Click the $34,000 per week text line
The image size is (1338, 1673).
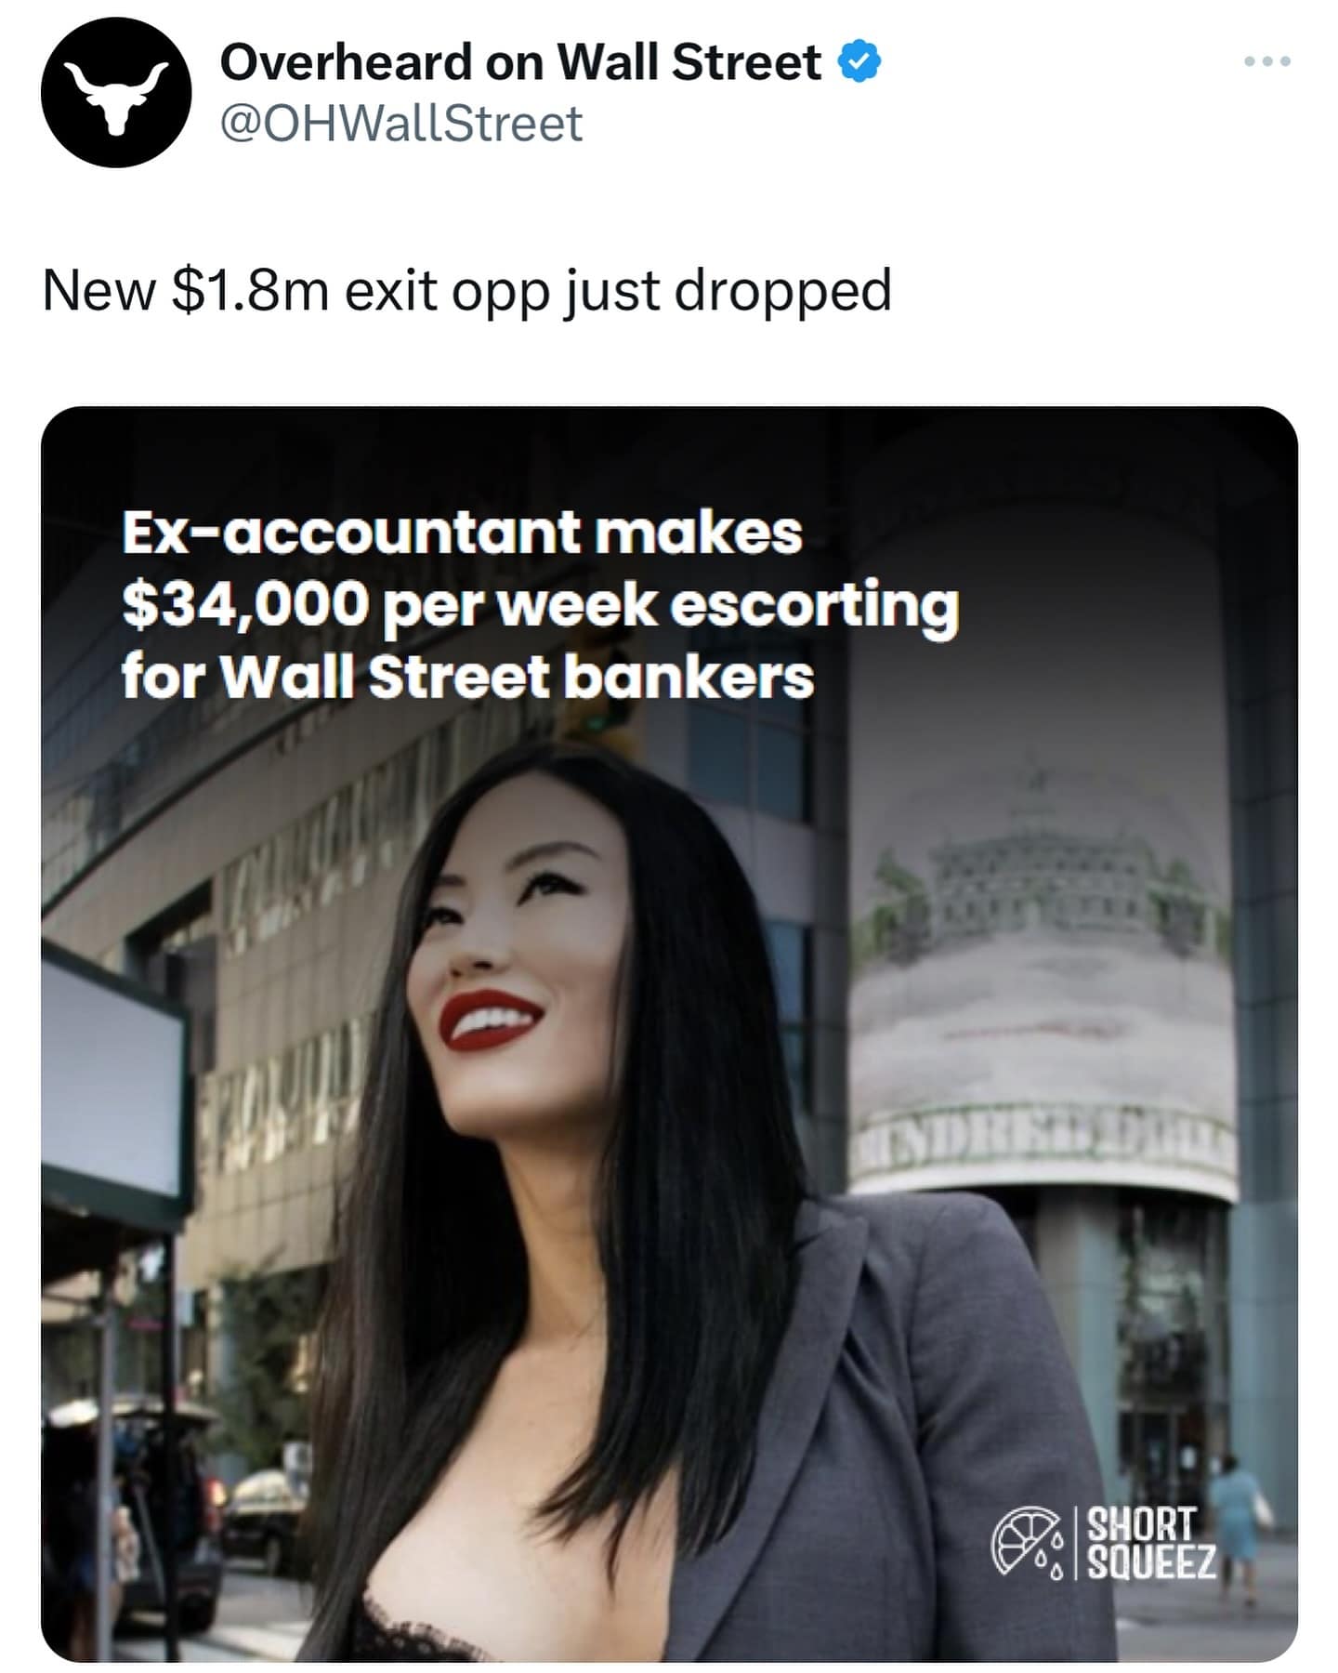[540, 605]
